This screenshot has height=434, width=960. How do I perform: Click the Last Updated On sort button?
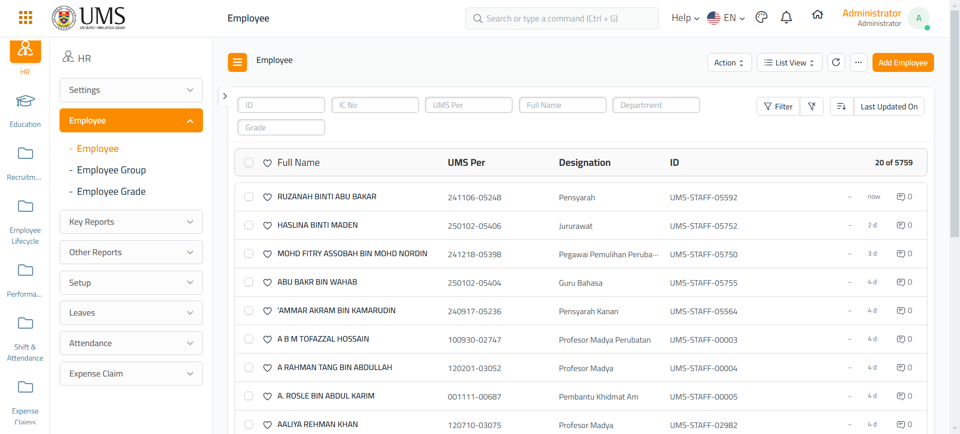point(889,106)
